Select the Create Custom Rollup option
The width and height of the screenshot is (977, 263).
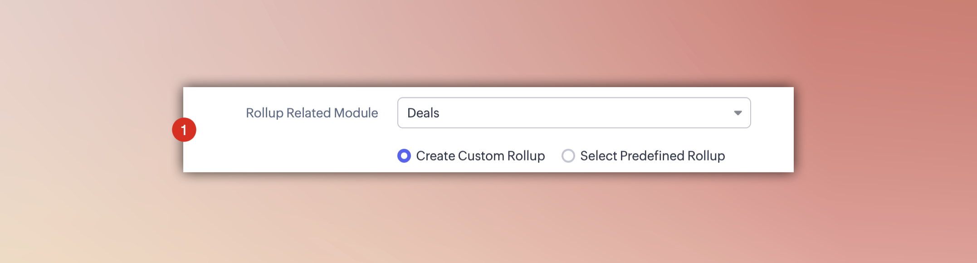point(404,156)
